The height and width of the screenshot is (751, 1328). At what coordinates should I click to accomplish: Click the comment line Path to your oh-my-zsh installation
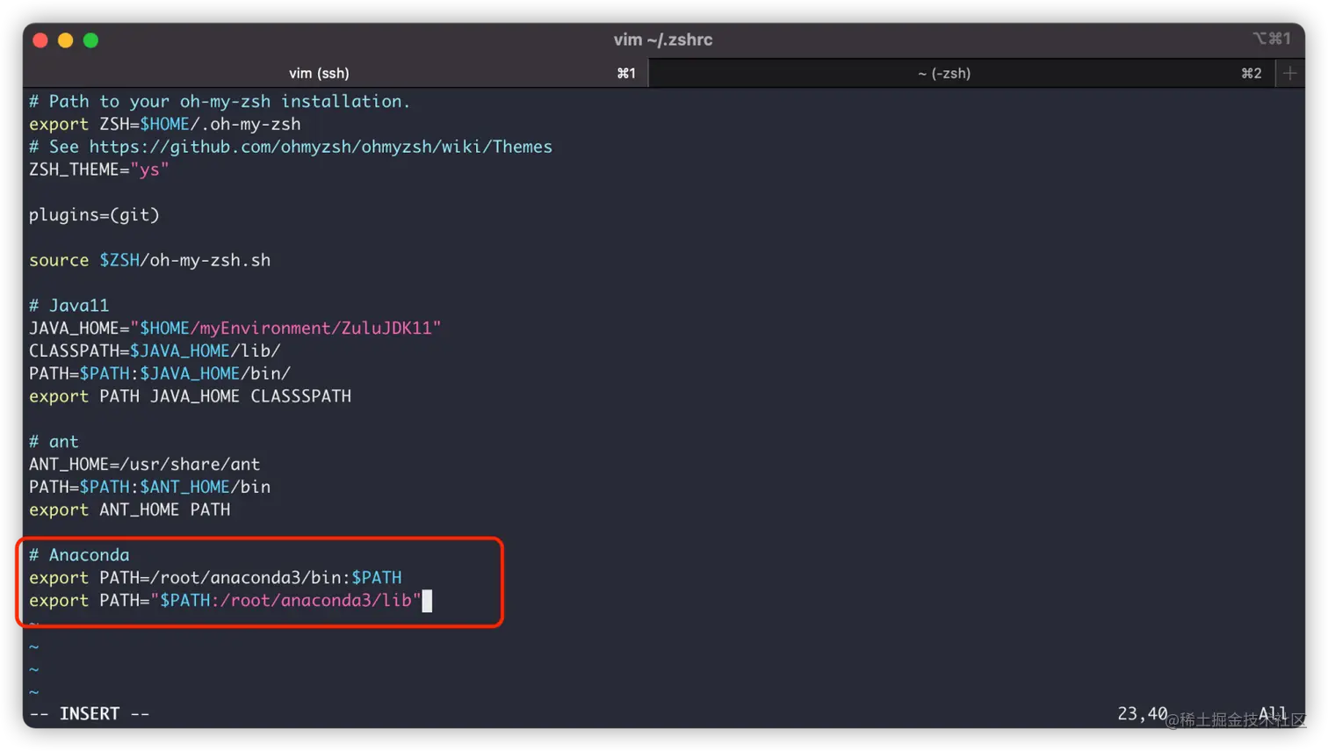pos(220,102)
